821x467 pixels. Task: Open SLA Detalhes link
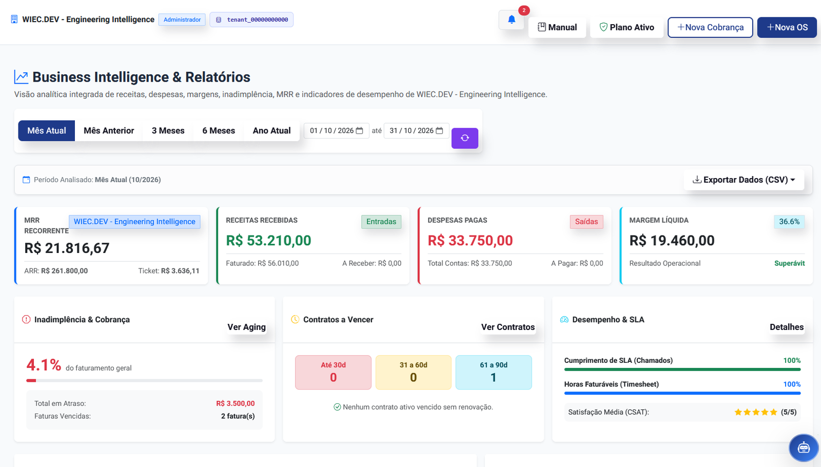point(787,327)
